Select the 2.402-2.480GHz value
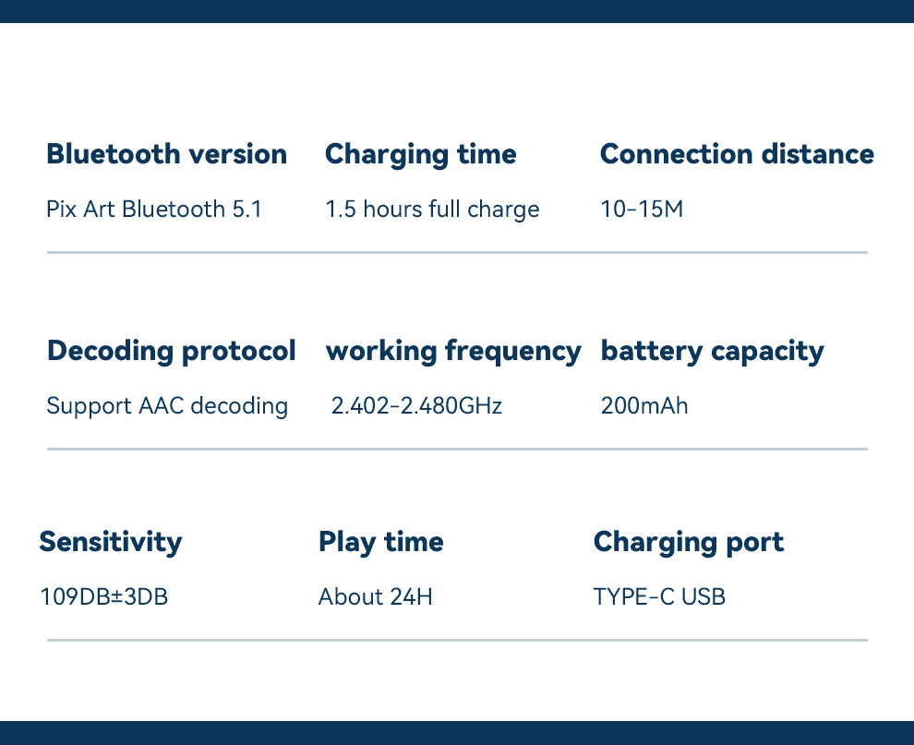Screen dimensions: 914x745 click(416, 405)
